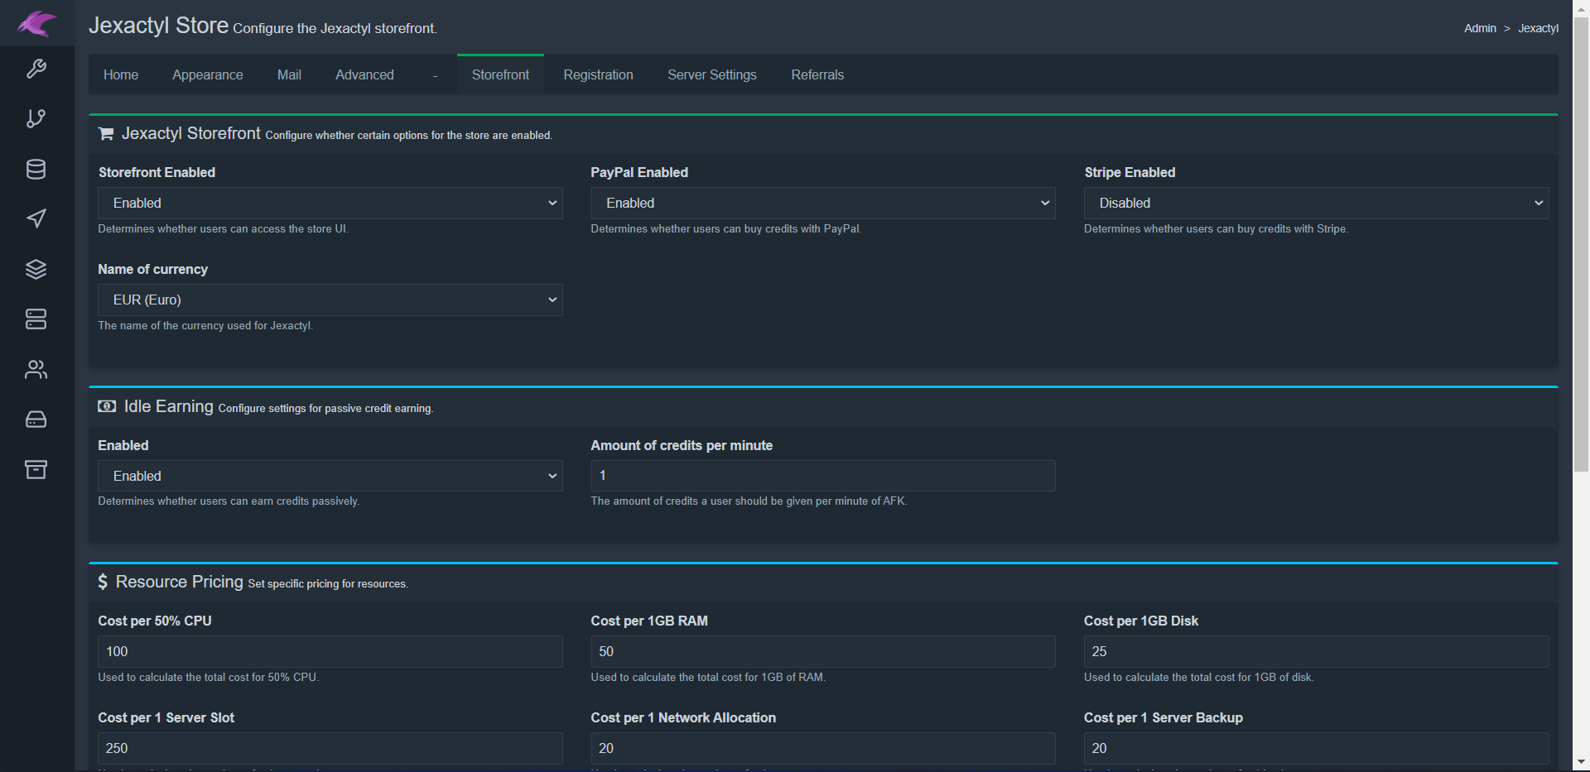This screenshot has height=772, width=1590.
Task: Disable the Storefront Enabled setting
Action: click(330, 203)
